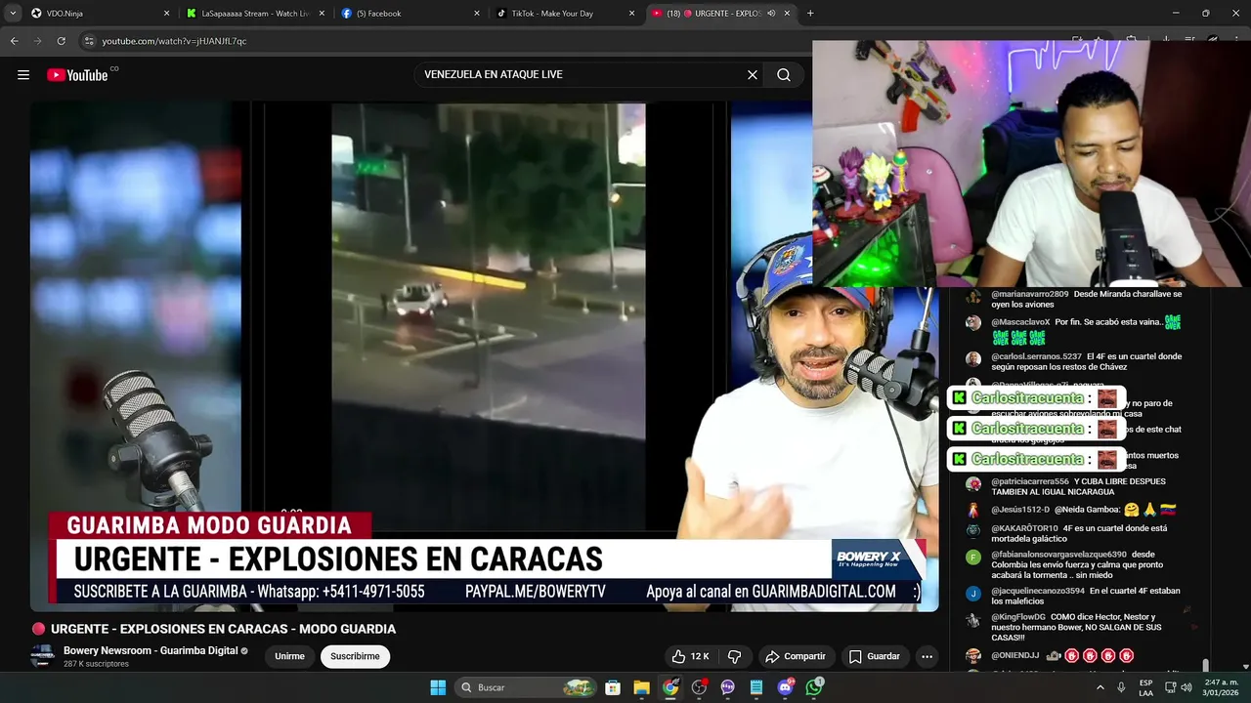
Task: Open @MascaclavoX chat author name
Action: pyautogui.click(x=1020, y=322)
